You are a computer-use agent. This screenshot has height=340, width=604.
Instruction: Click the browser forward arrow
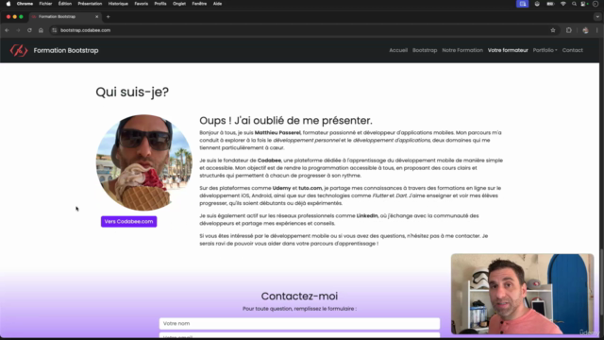[18, 30]
